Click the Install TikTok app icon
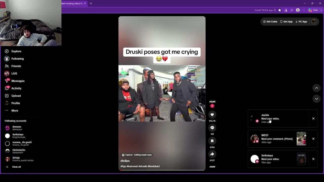The height and width of the screenshot is (182, 324). pos(275,10)
